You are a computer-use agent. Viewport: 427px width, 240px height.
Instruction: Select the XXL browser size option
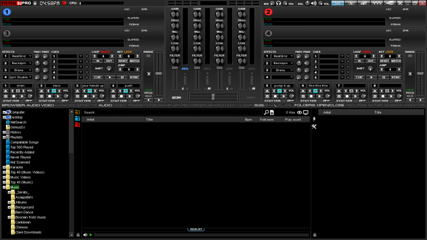coord(288,105)
